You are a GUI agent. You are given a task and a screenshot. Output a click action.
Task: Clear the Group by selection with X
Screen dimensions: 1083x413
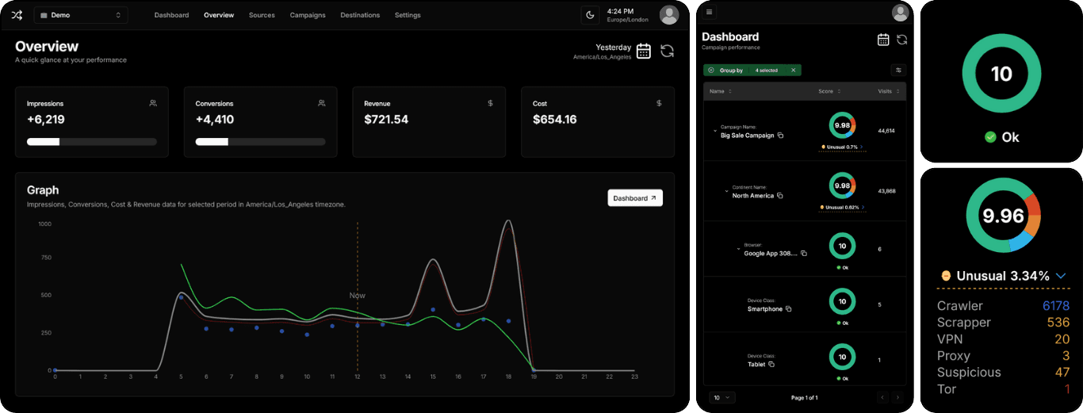click(x=793, y=71)
